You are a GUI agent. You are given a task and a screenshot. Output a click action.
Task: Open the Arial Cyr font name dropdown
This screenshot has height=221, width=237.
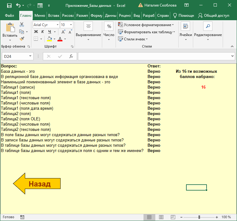coord(57,25)
